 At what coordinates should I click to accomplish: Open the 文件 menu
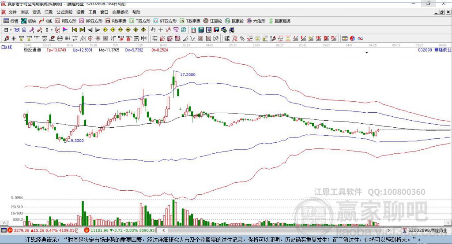pyautogui.click(x=12, y=12)
